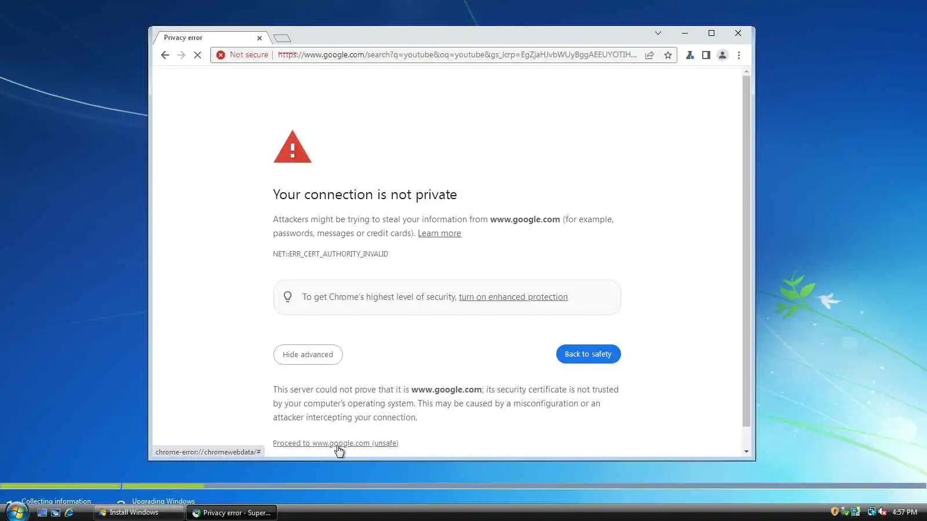Click the page scrollbar up arrow
The width and height of the screenshot is (927, 521).
click(x=746, y=71)
